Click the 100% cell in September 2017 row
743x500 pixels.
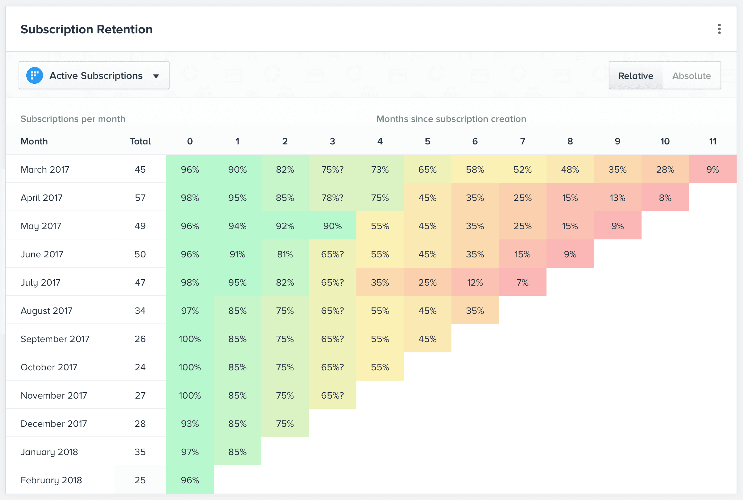point(190,338)
